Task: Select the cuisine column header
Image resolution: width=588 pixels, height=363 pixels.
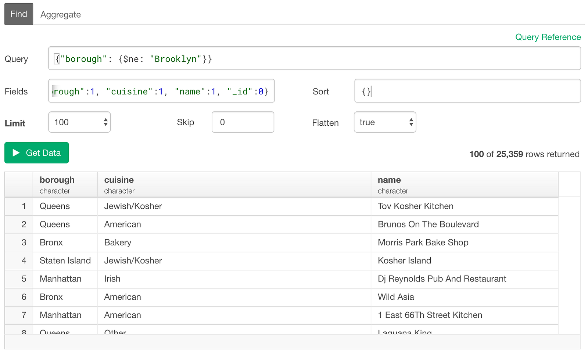Action: (234, 185)
